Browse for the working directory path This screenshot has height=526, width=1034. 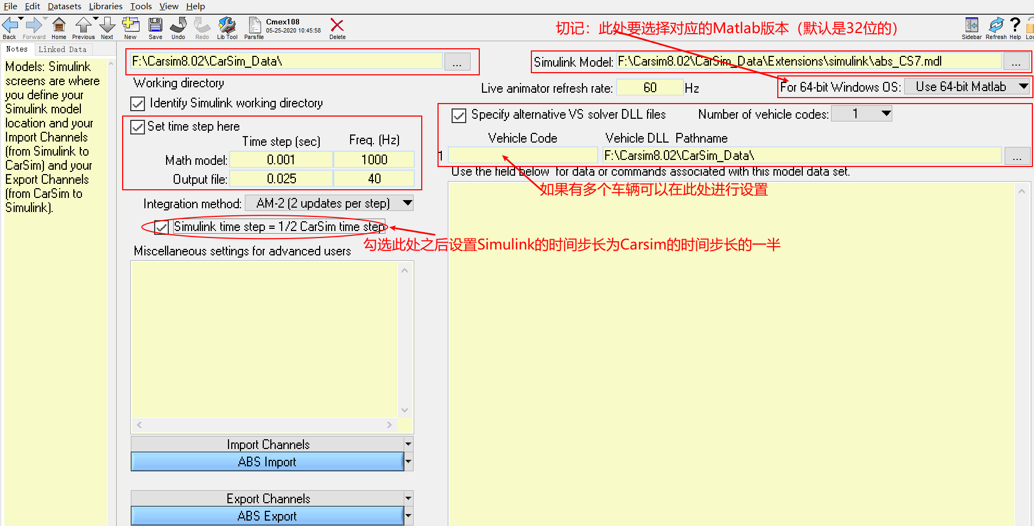(x=457, y=62)
